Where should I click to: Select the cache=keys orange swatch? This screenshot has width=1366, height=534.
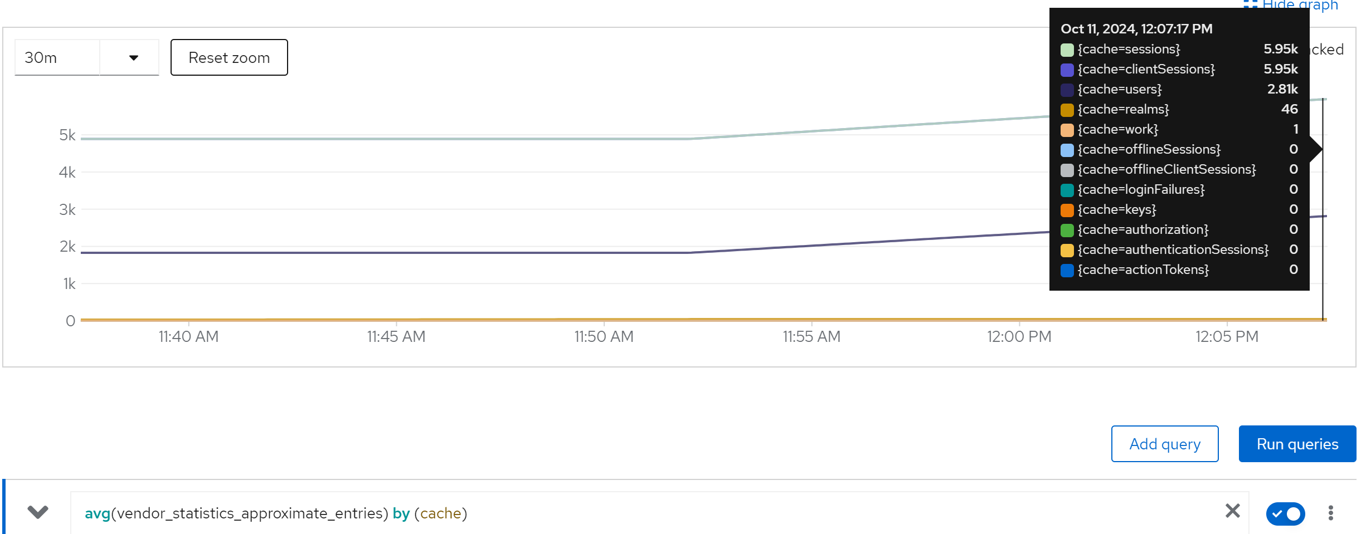point(1067,210)
